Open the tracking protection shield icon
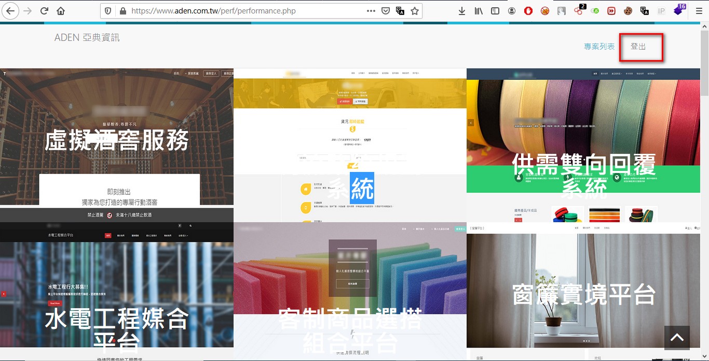709x361 pixels. pyautogui.click(x=108, y=11)
